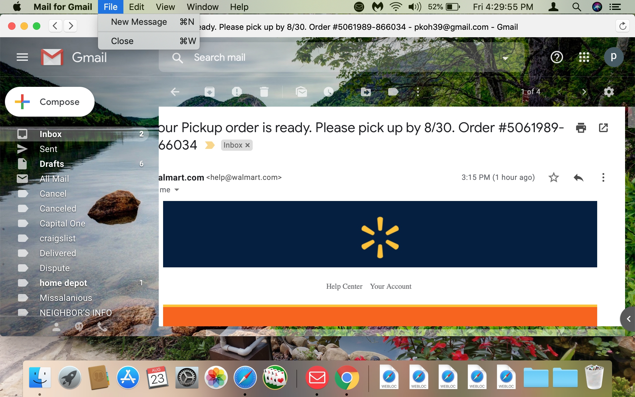Delete the email with the trash icon
The height and width of the screenshot is (397, 635).
click(x=264, y=92)
